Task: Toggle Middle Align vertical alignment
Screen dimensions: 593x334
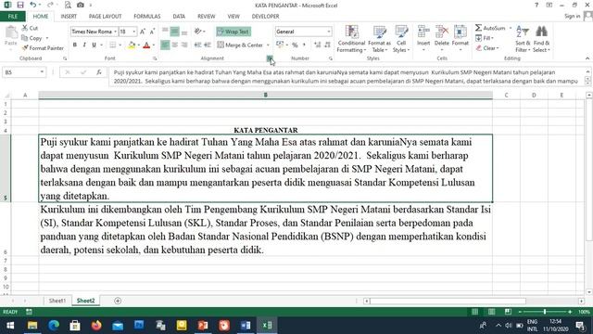Action: (175, 32)
